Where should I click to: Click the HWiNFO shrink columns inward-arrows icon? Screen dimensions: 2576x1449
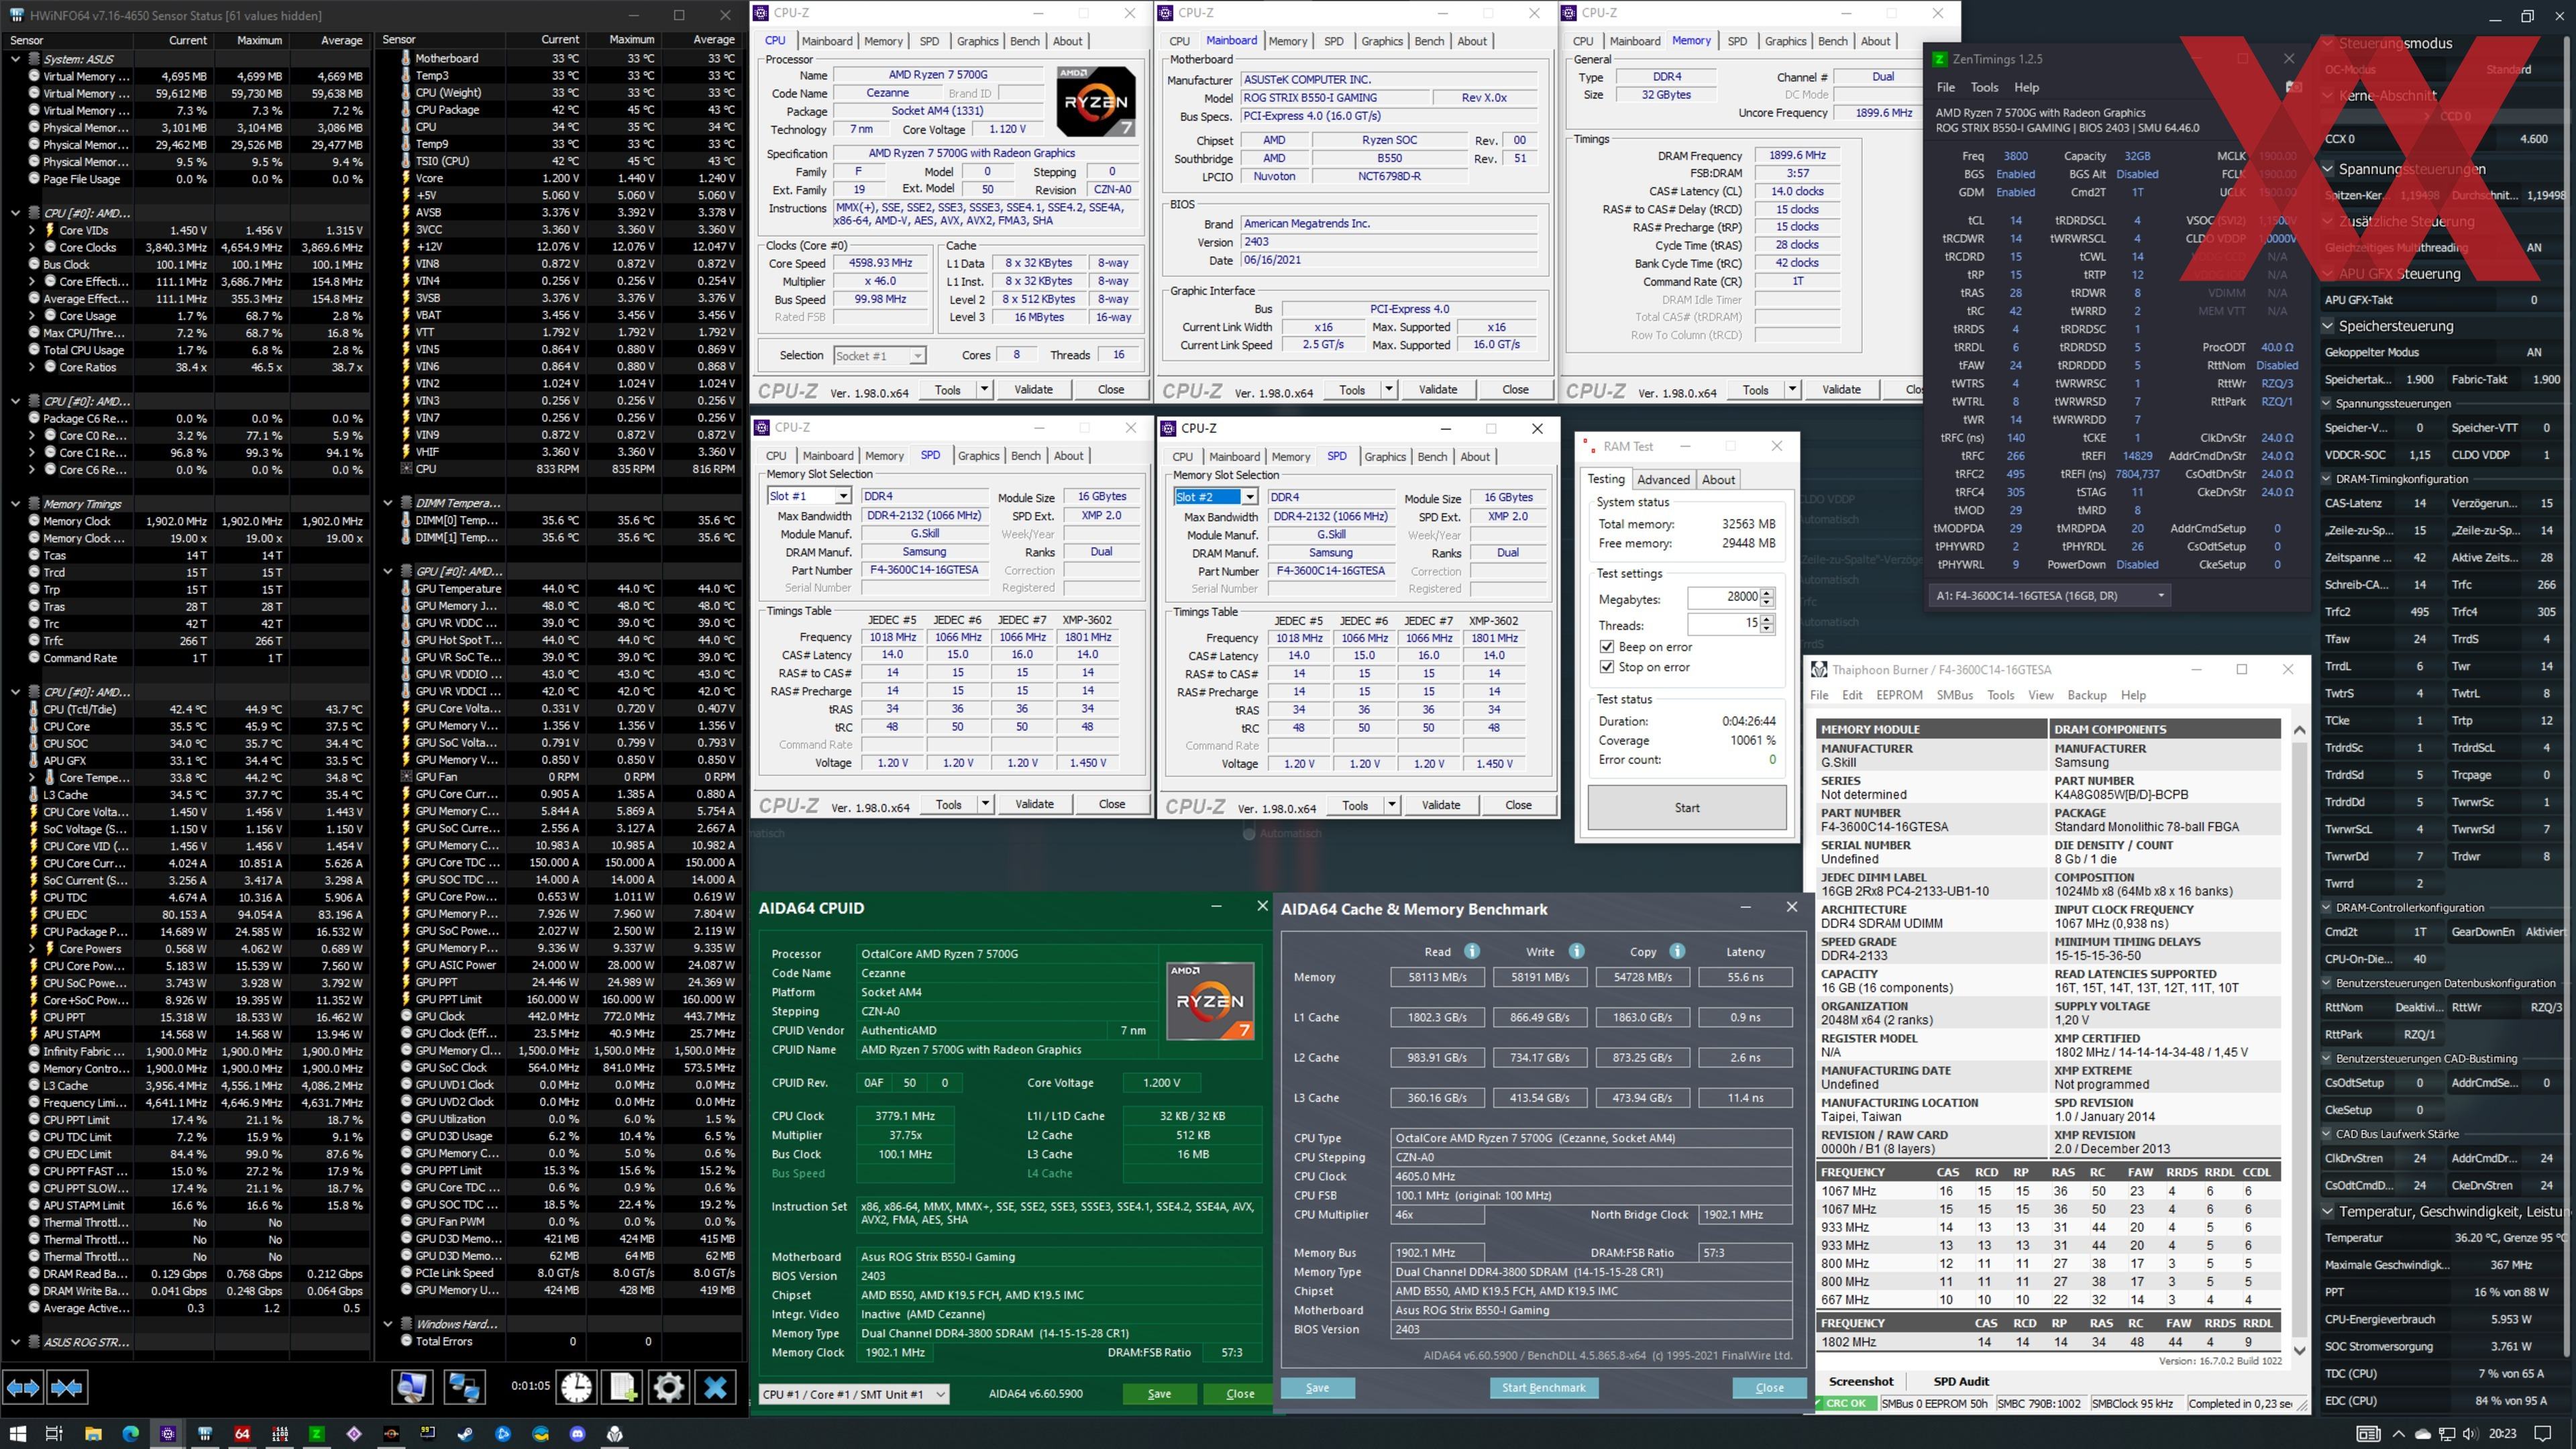67,1387
